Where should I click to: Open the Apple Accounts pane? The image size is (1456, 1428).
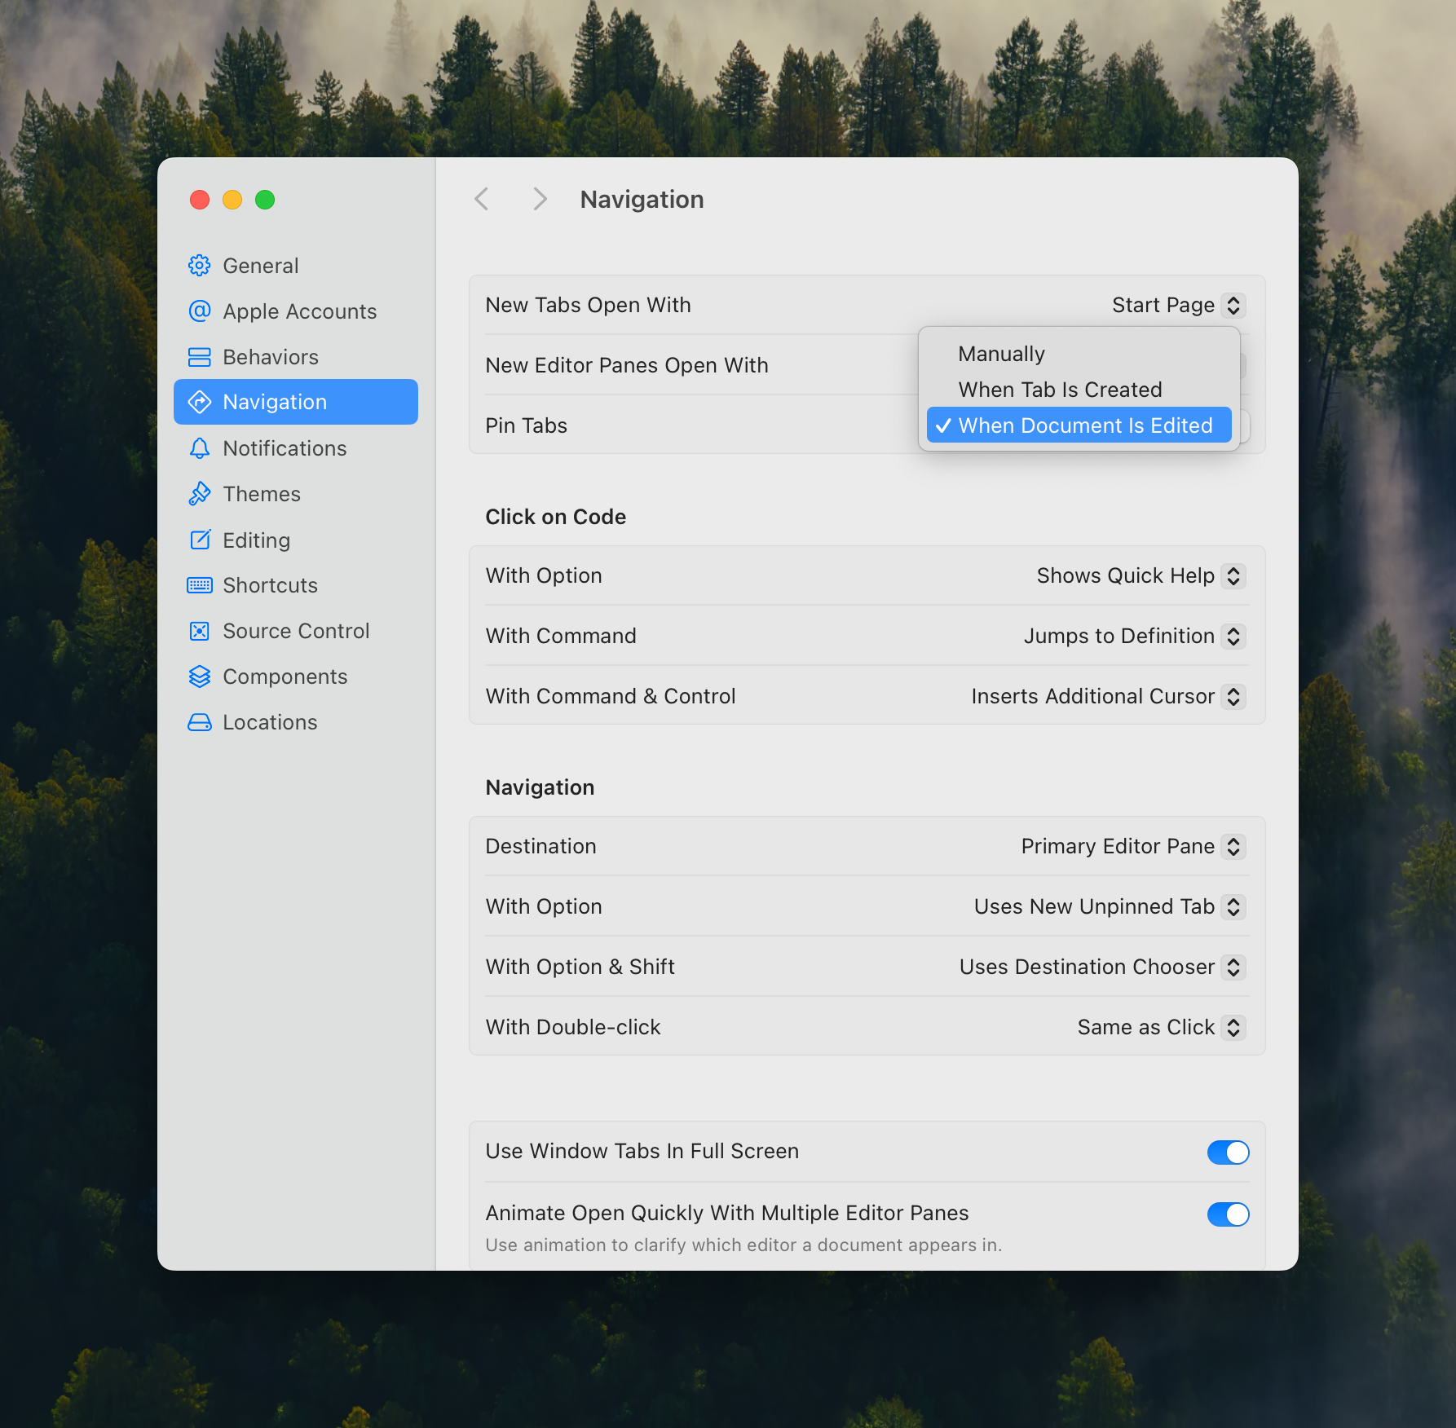click(296, 311)
